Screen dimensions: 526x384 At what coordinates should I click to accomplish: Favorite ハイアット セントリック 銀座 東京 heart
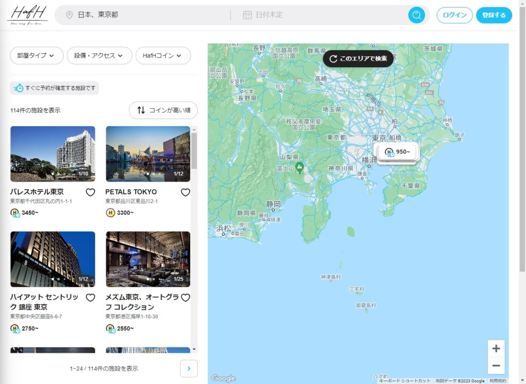[90, 298]
